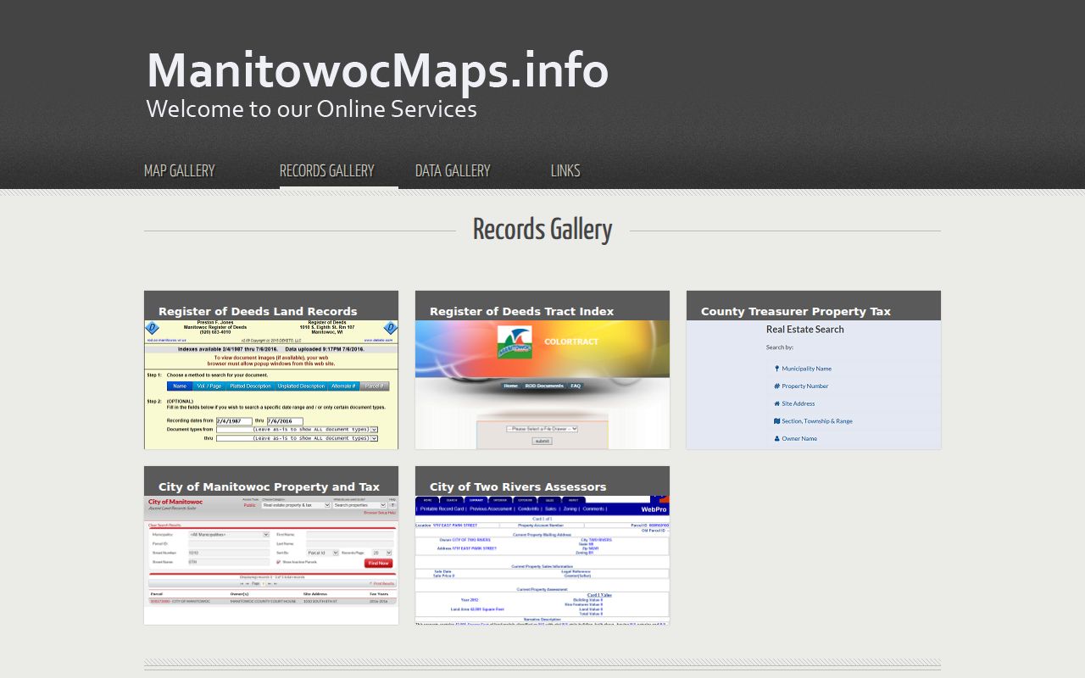Click the 'Records Gallery' page heading

point(542,230)
